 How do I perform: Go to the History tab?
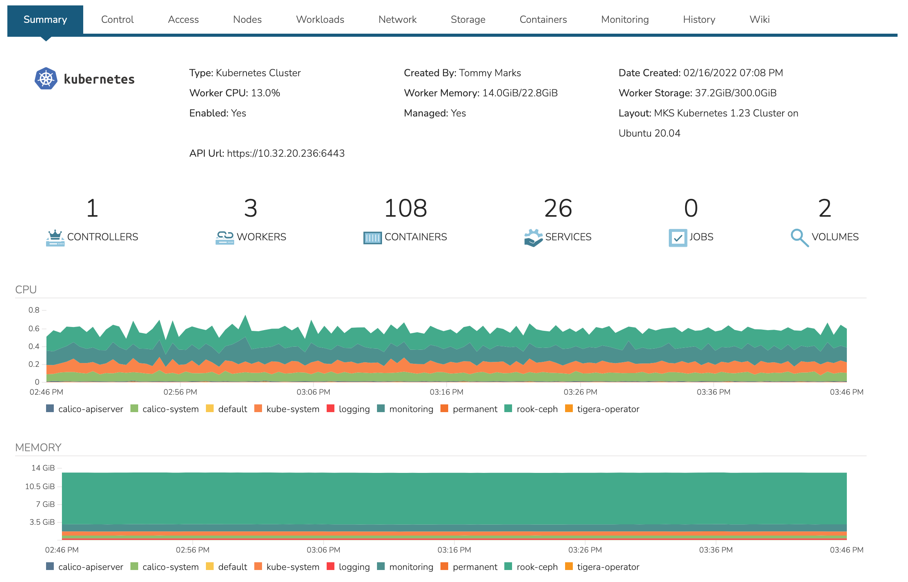[699, 19]
